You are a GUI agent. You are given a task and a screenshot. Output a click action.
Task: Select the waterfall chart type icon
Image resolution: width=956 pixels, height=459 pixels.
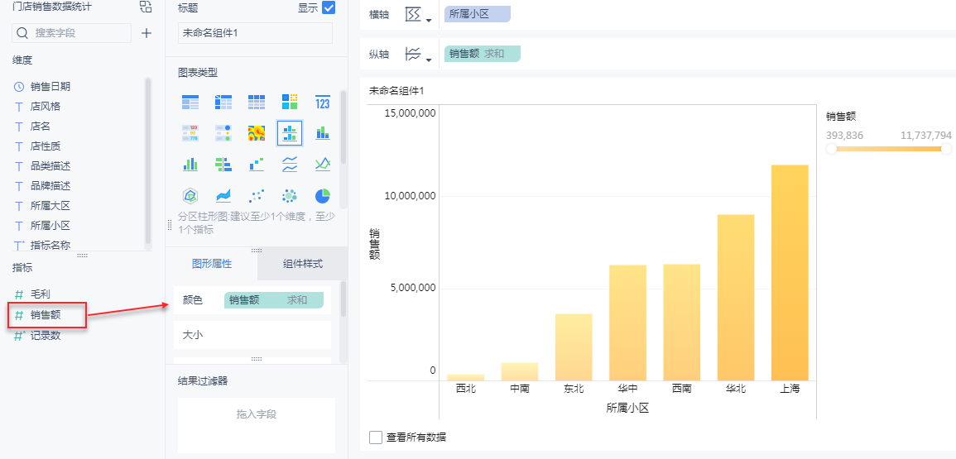[256, 164]
